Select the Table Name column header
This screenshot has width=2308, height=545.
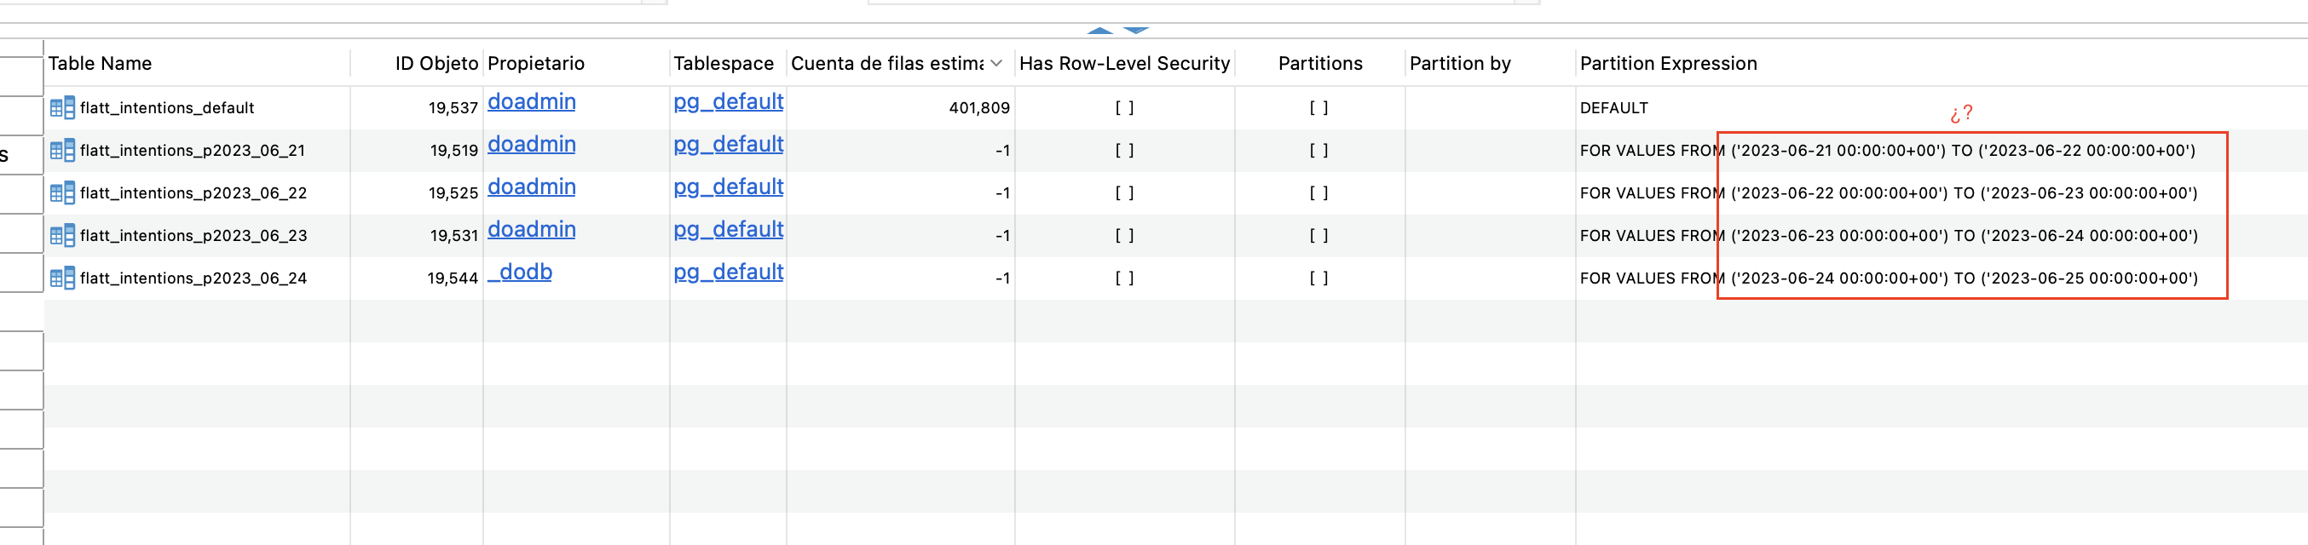pos(99,64)
